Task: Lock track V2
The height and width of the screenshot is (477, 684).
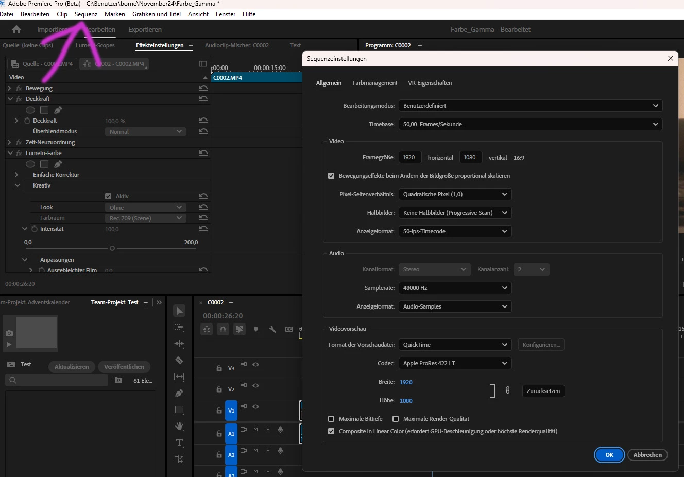Action: [x=219, y=389]
